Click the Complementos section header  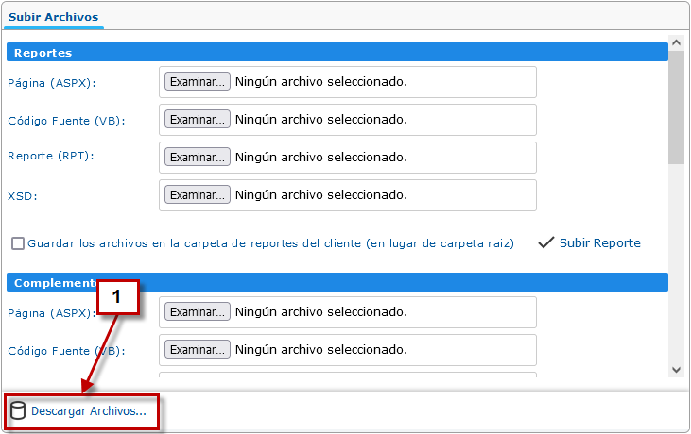[x=397, y=282]
